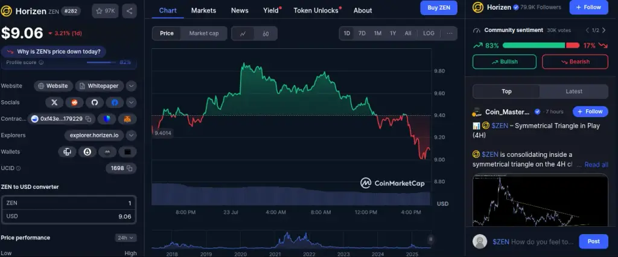618x257 pixels.
Task: Add Horizen to watchlist star button
Action: pyautogui.click(x=105, y=11)
